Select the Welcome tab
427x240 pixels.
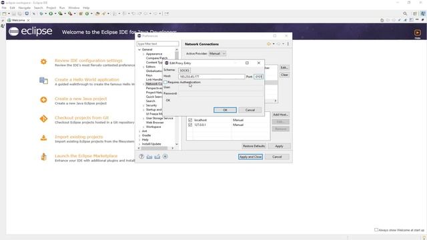pos(18,20)
